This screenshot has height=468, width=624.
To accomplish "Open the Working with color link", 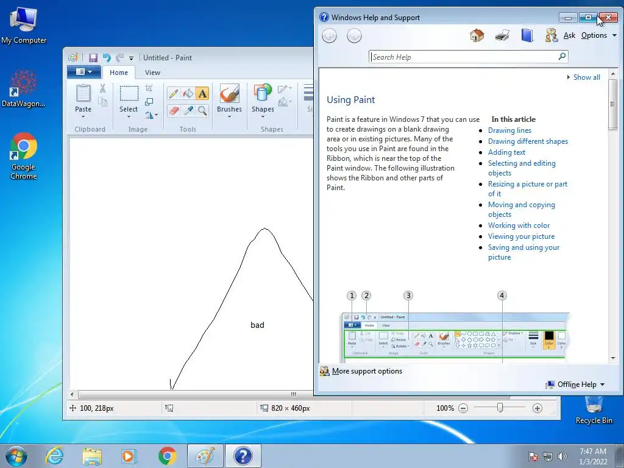I will (519, 225).
